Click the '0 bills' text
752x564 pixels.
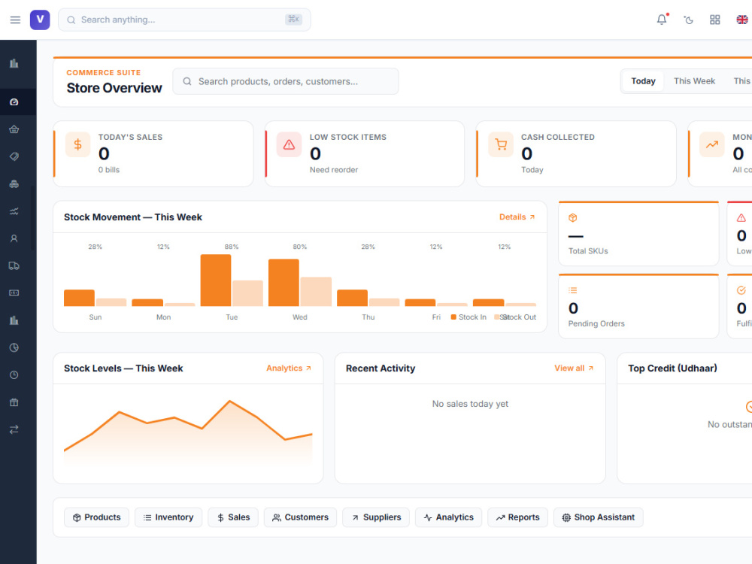109,170
